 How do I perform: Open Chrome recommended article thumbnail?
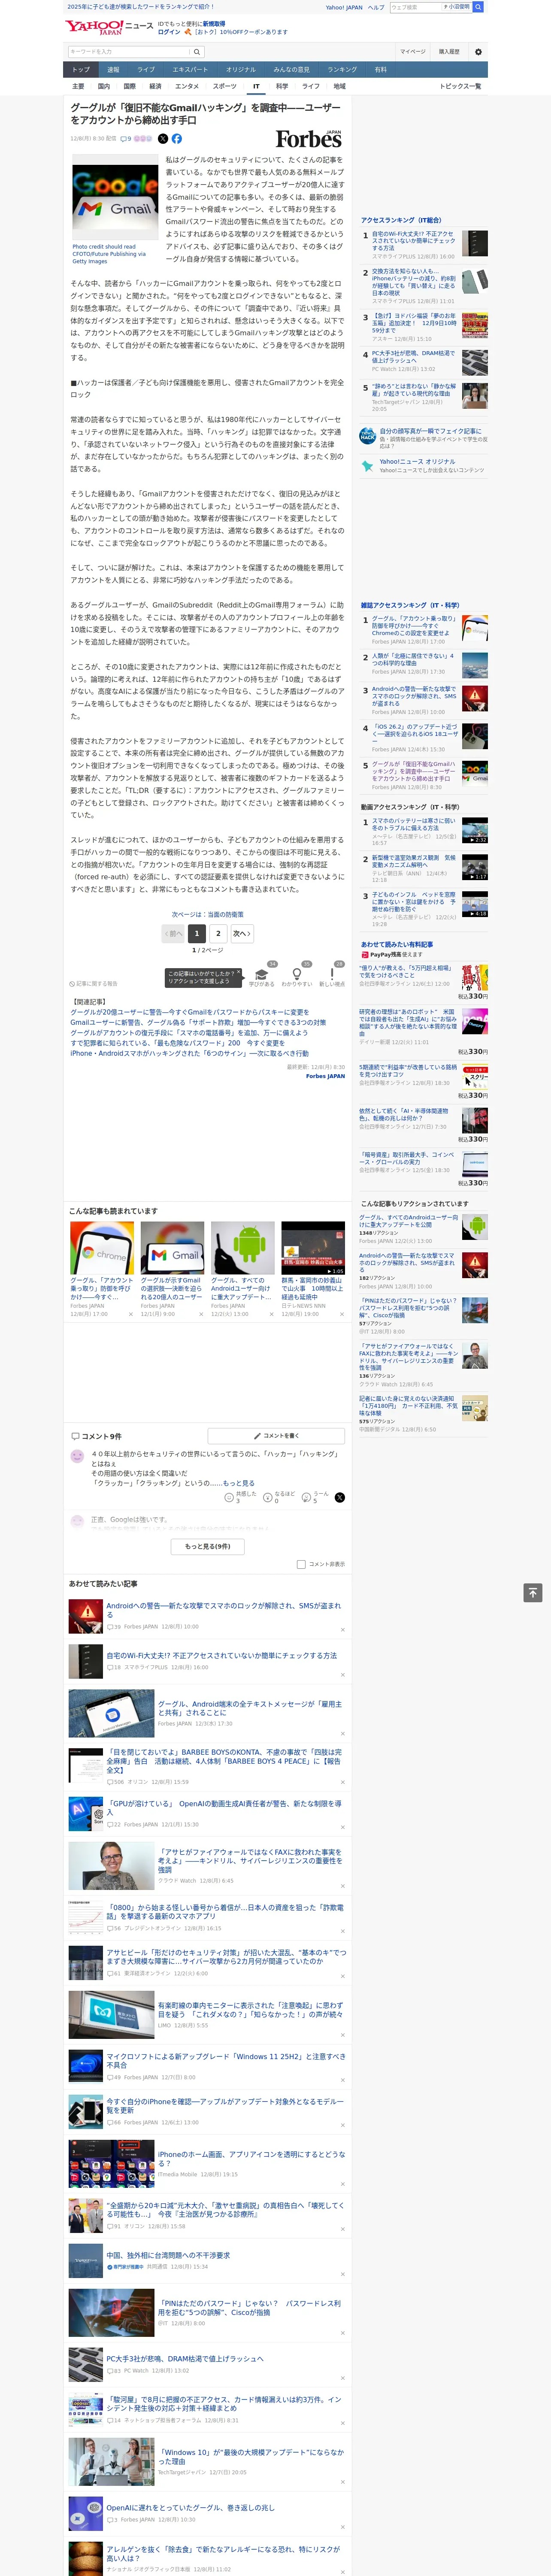(102, 1248)
